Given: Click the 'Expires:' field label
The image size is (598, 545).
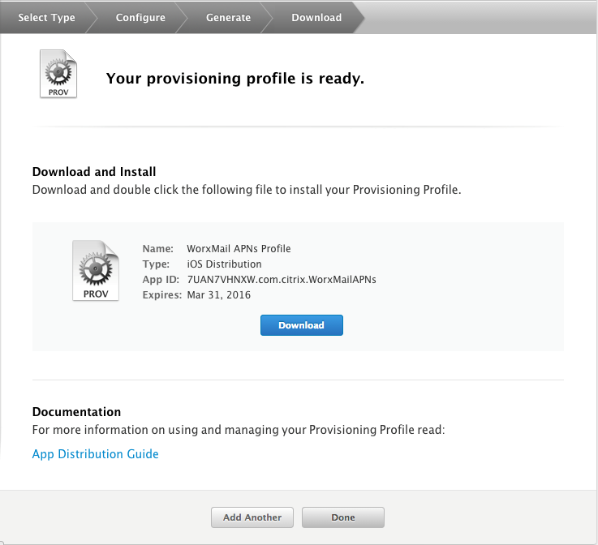Looking at the screenshot, I should coord(162,295).
